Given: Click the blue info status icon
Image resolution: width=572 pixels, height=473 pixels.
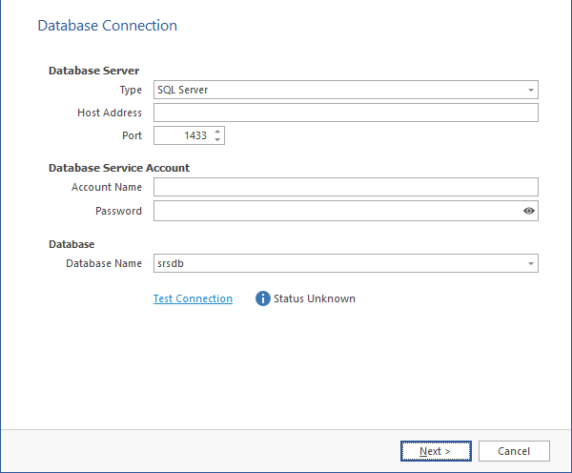Looking at the screenshot, I should [263, 298].
